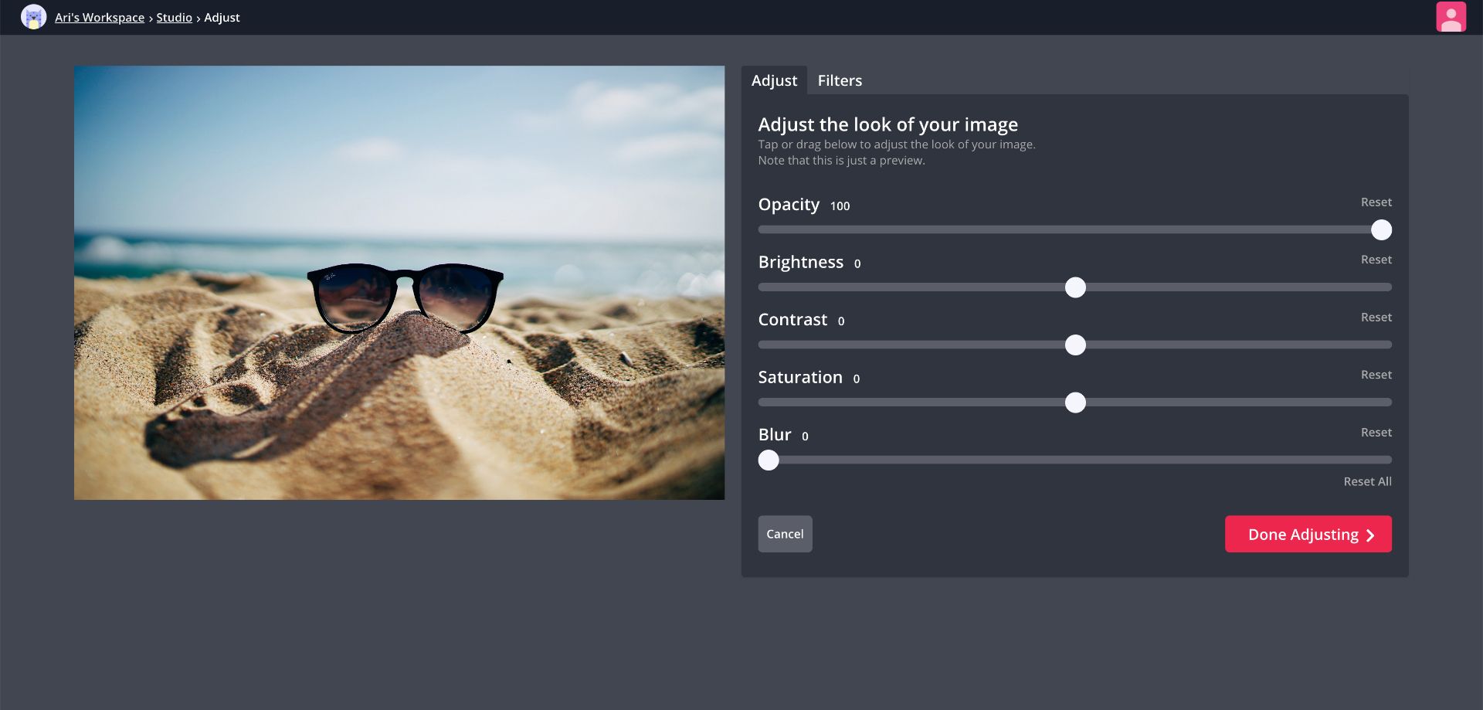Image resolution: width=1483 pixels, height=710 pixels.
Task: Click the Adjust breadcrumb item
Action: [x=222, y=17]
